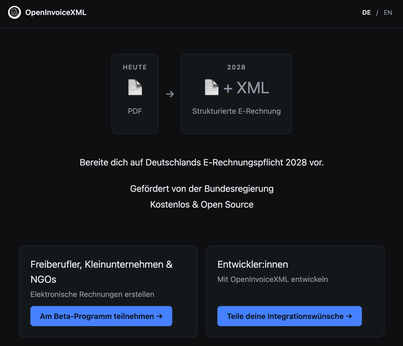This screenshot has height=346, width=403.
Task: Click Am Beta-Programm teilnehmen button
Action: (x=101, y=316)
